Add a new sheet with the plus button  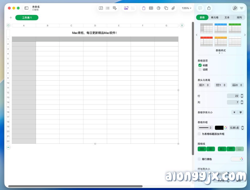click(x=11, y=17)
